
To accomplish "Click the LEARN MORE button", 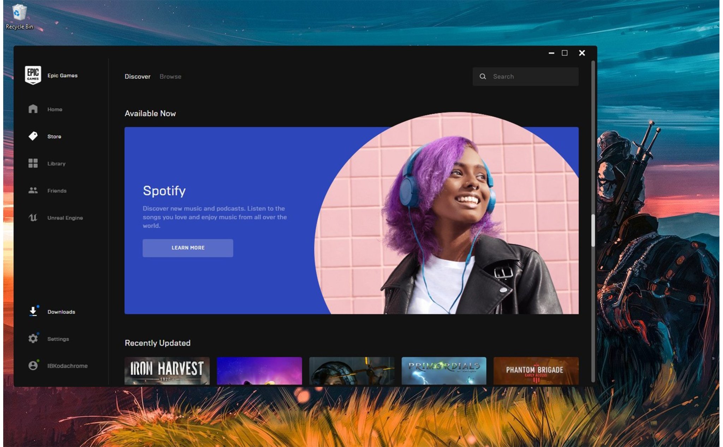I will [188, 248].
